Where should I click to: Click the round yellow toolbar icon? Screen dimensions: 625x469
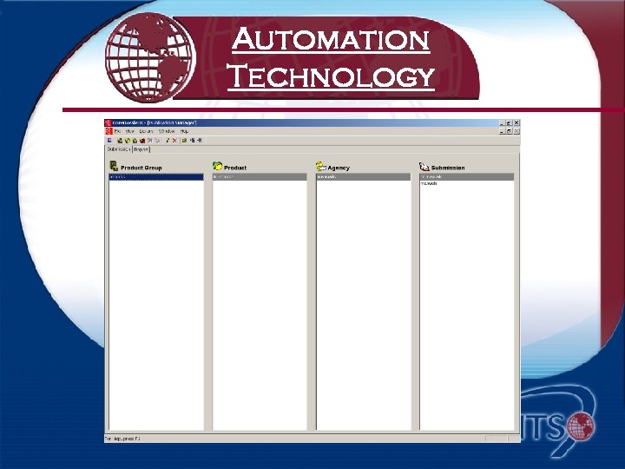click(x=127, y=141)
